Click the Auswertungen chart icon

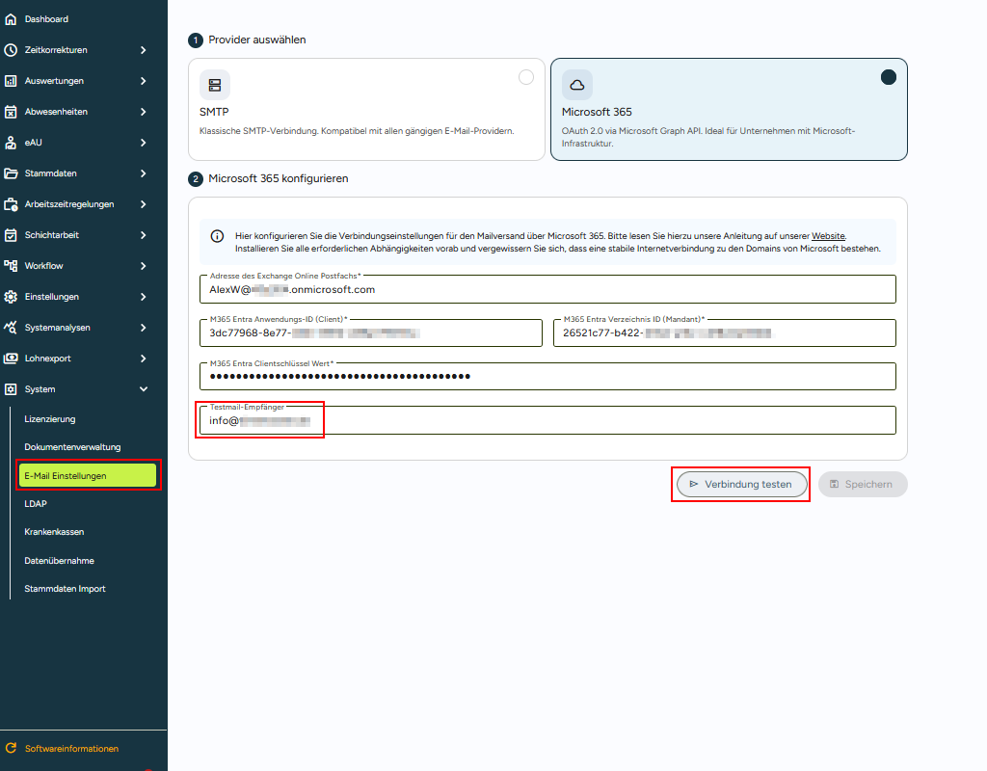point(11,81)
